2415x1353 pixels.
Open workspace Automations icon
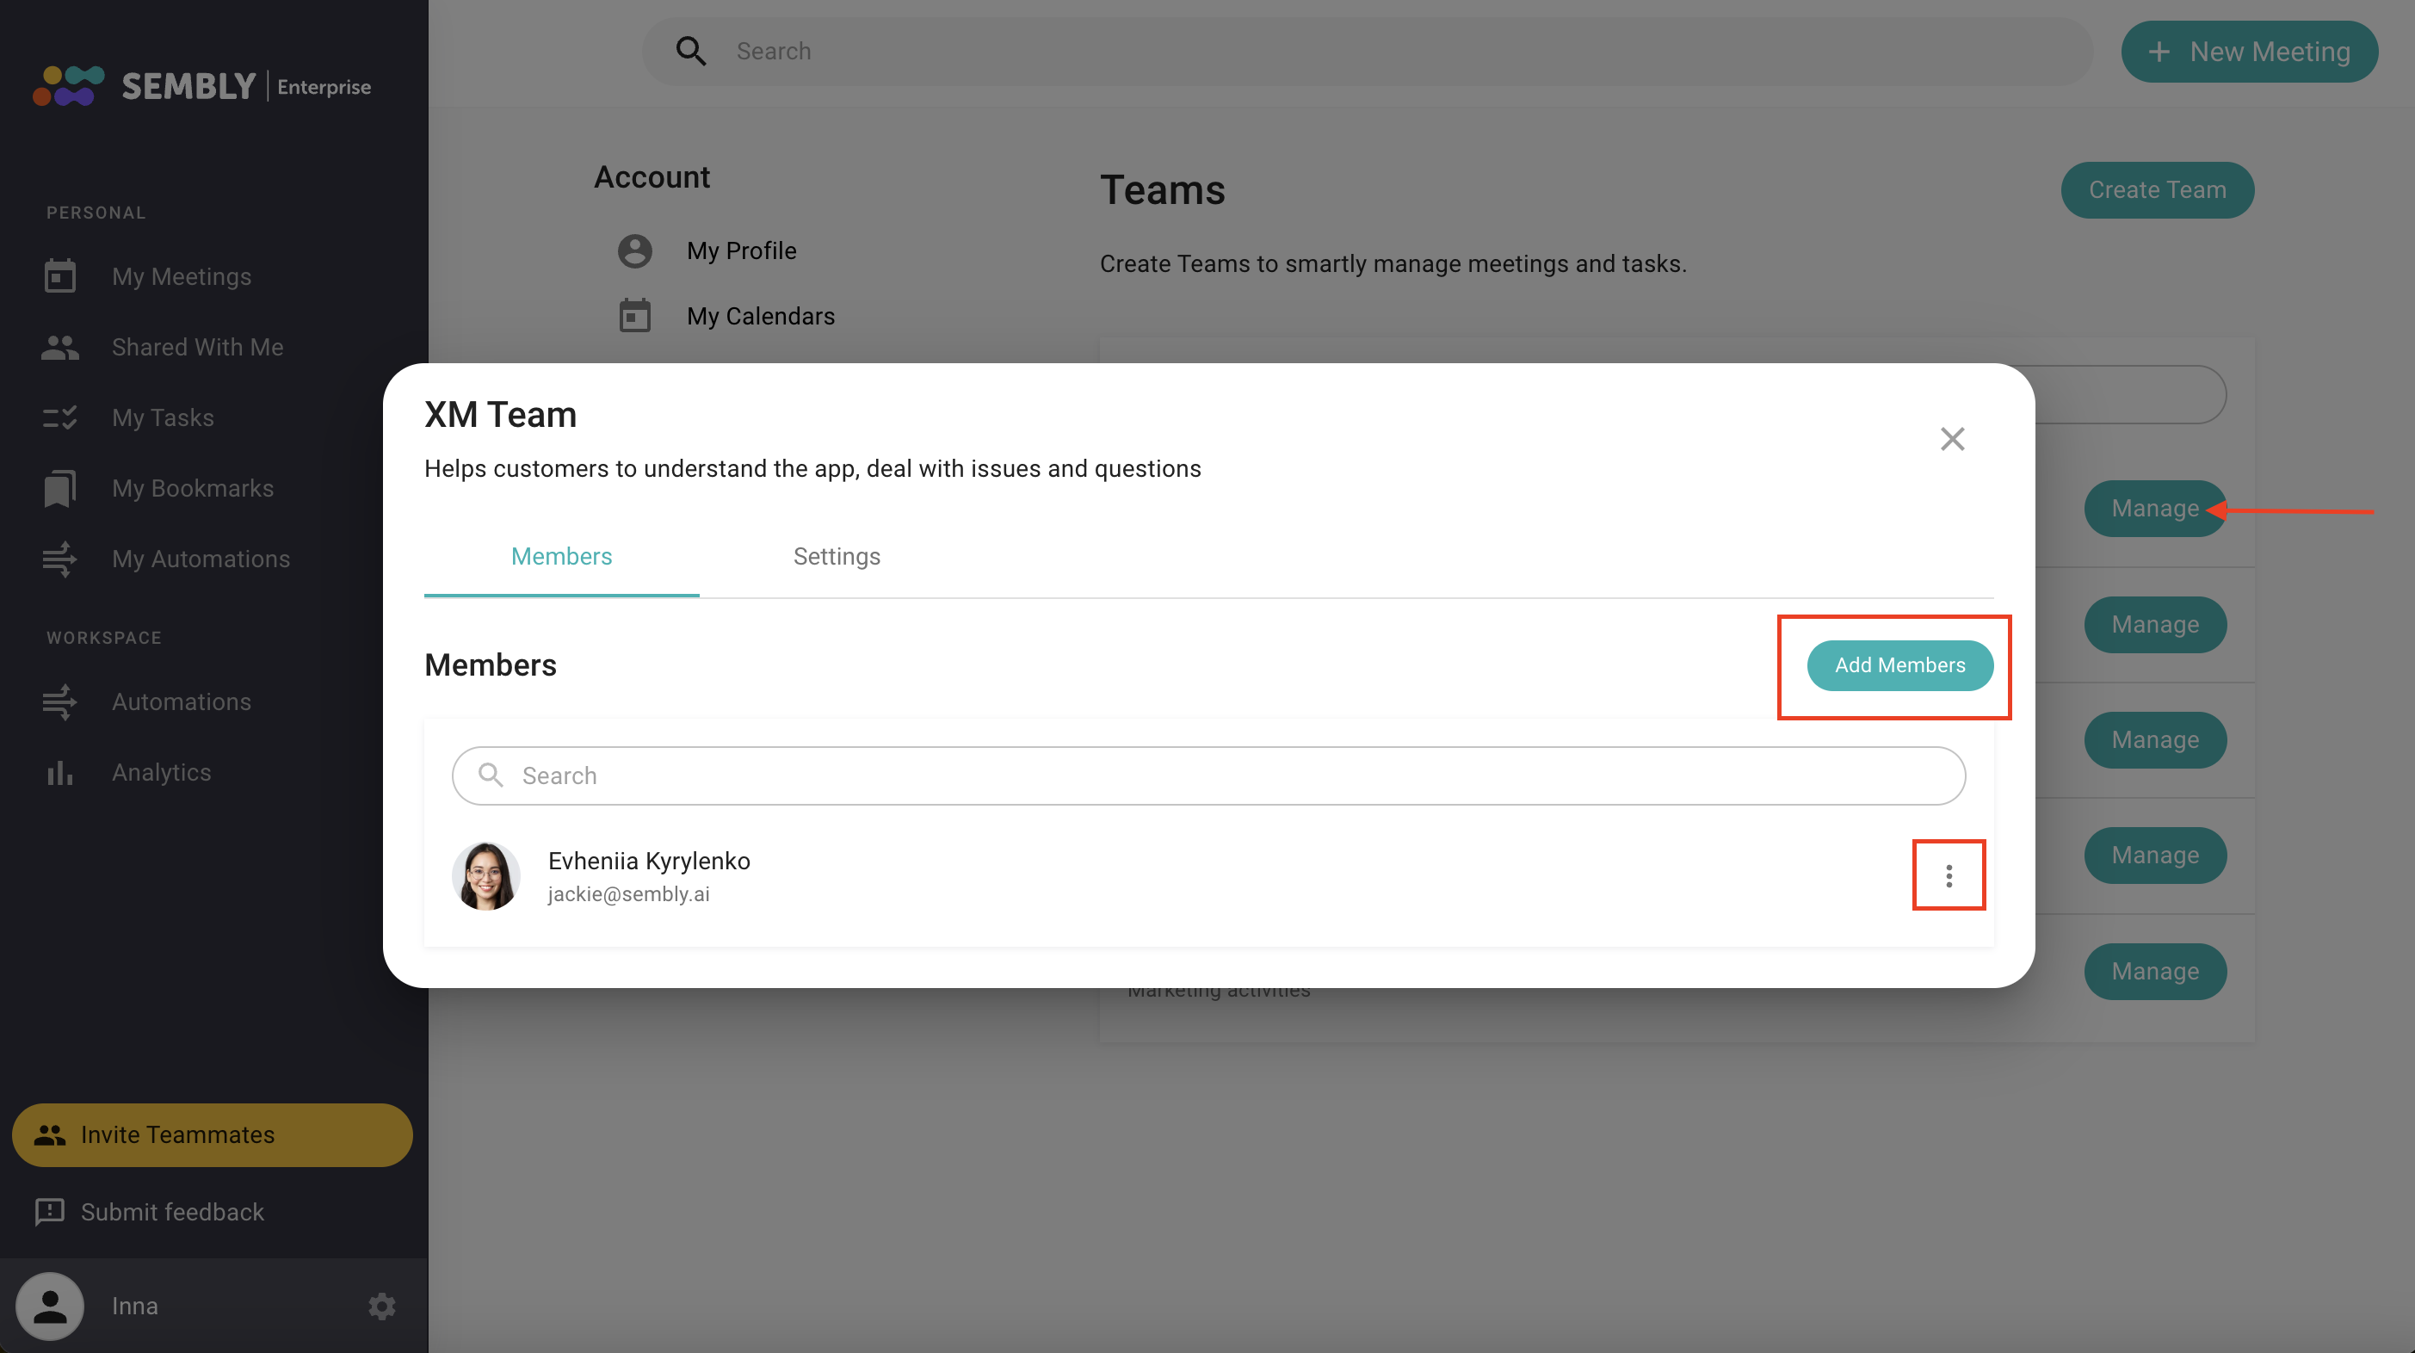(x=60, y=701)
